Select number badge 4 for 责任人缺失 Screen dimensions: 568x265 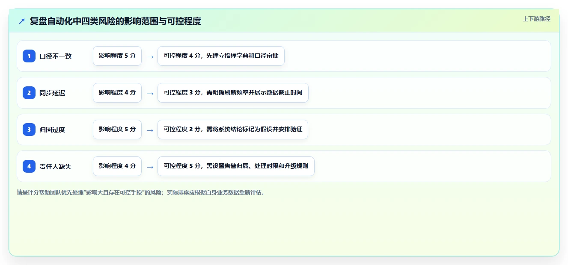[29, 166]
